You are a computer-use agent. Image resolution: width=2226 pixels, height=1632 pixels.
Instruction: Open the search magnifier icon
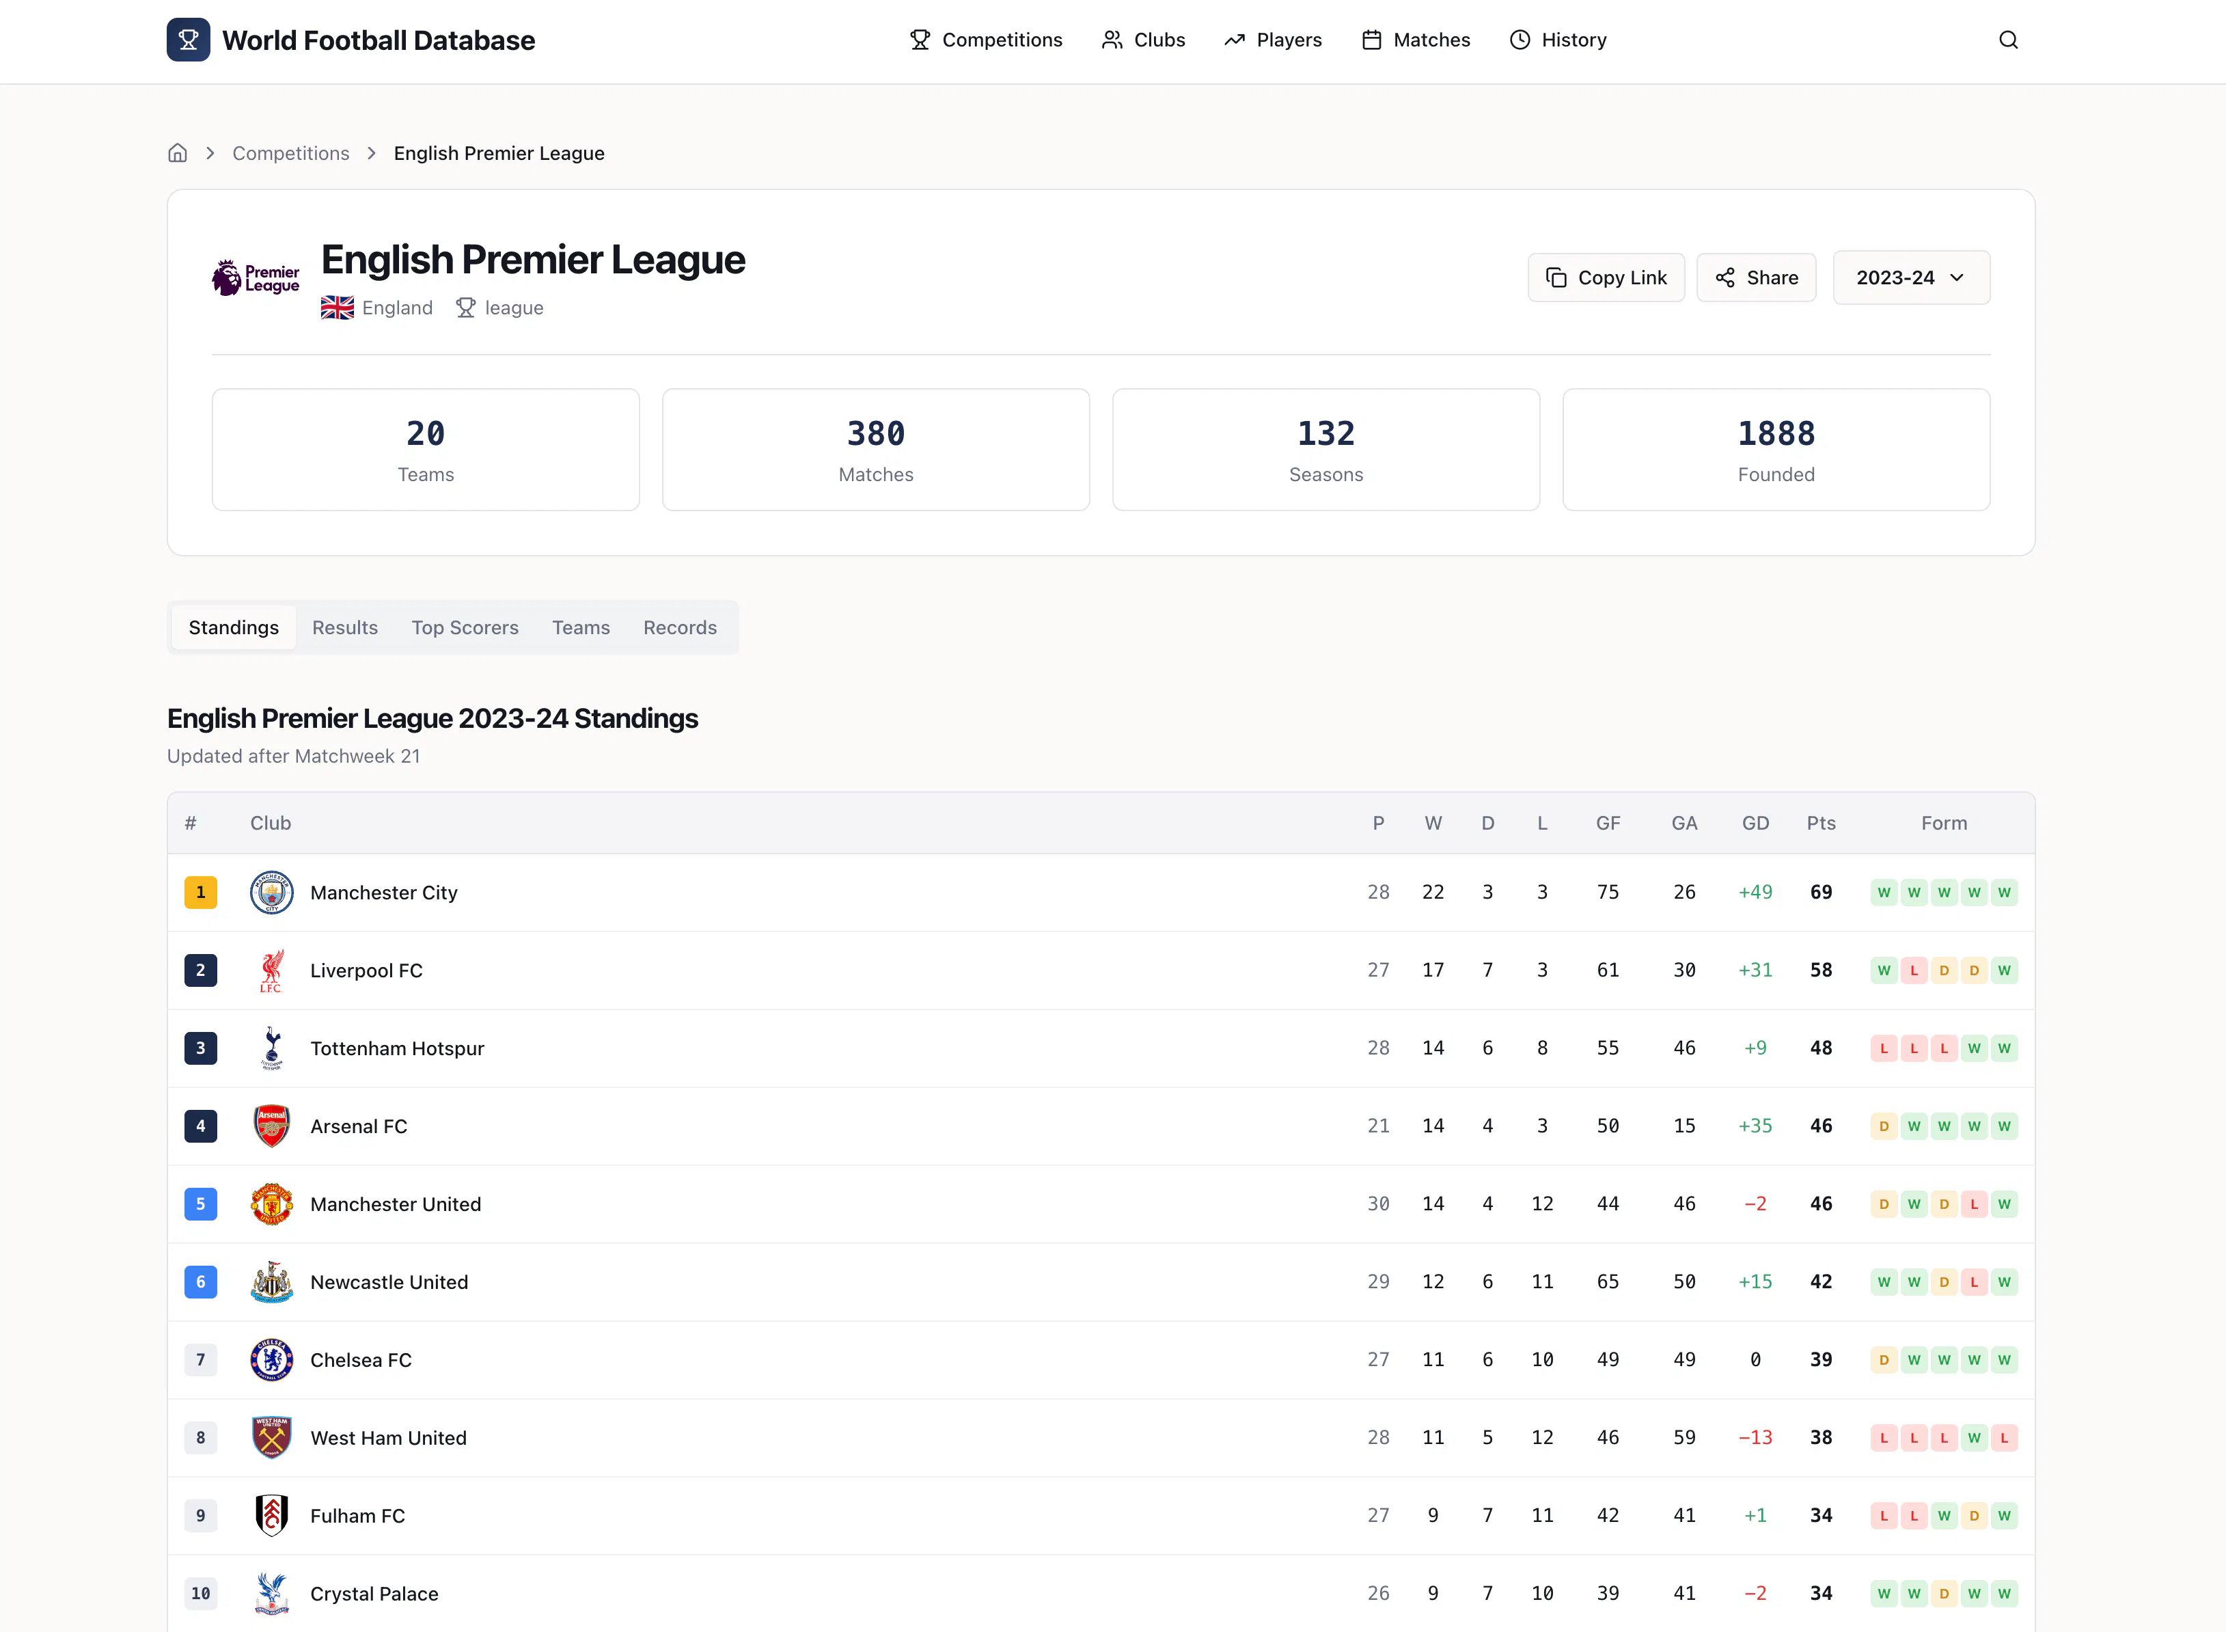[2008, 40]
